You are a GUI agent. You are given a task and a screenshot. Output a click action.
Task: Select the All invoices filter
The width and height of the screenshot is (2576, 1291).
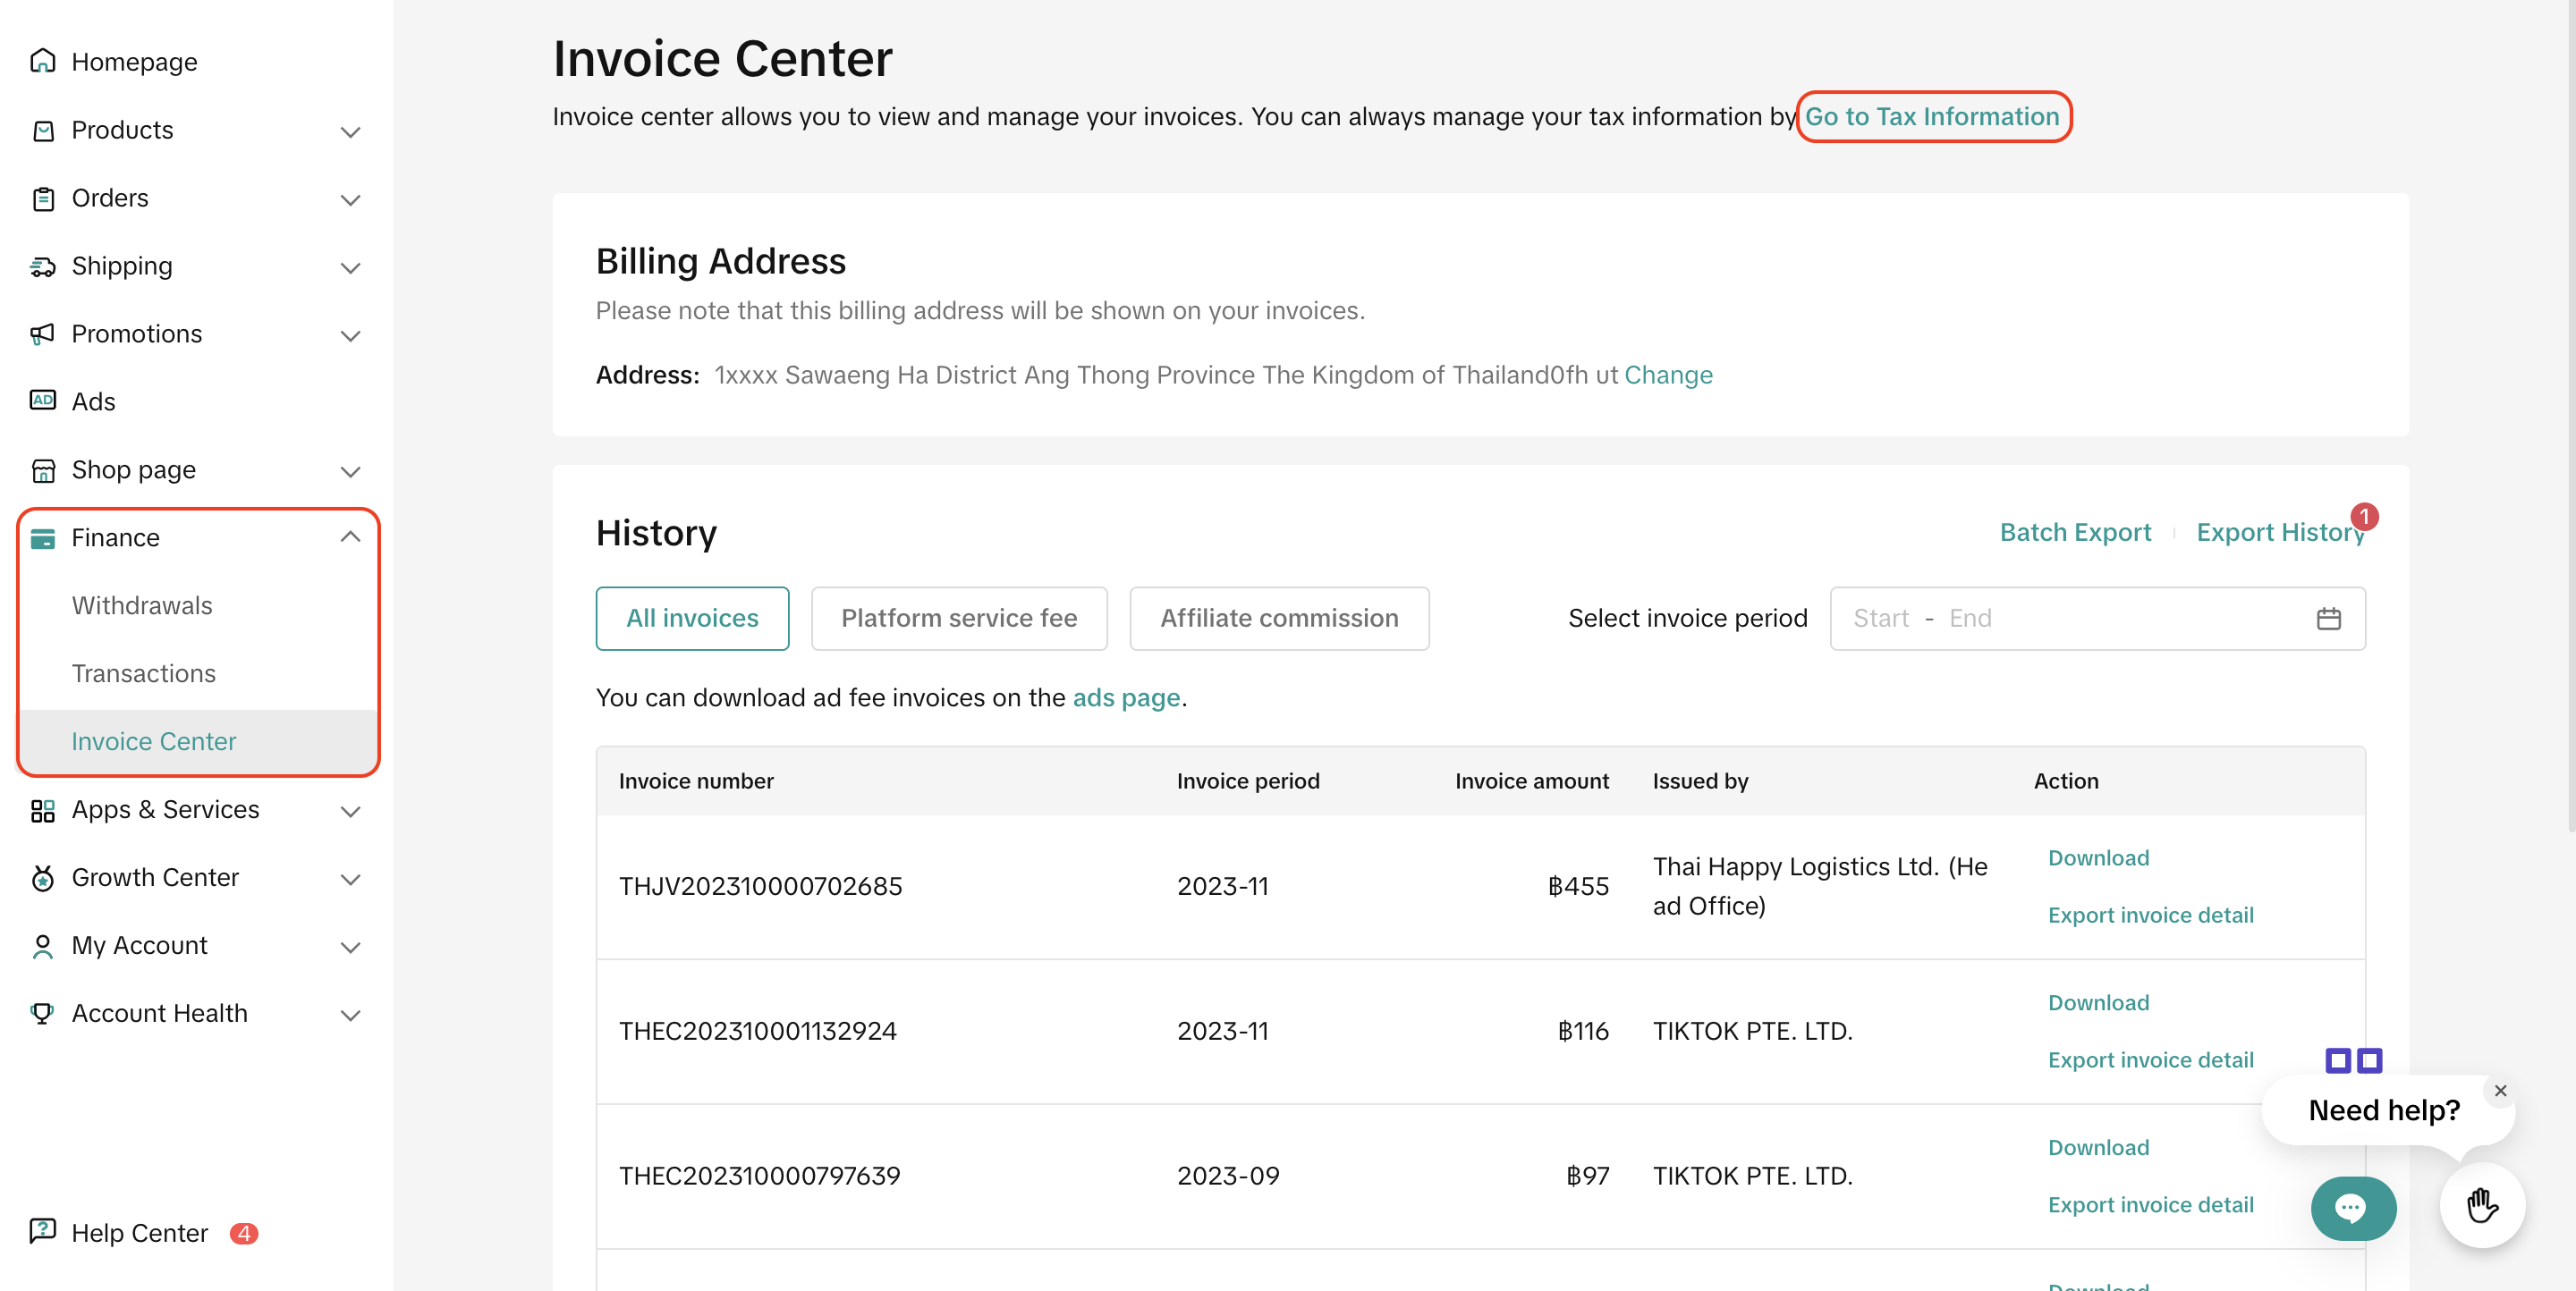[x=692, y=619]
